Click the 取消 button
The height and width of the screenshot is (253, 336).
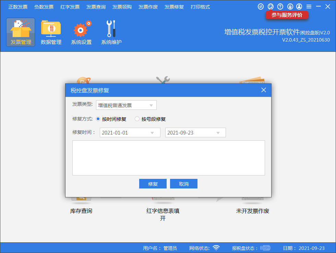[x=184, y=184]
